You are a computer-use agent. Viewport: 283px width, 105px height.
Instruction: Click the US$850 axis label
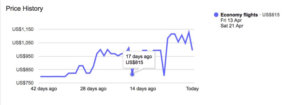pyautogui.click(x=25, y=69)
